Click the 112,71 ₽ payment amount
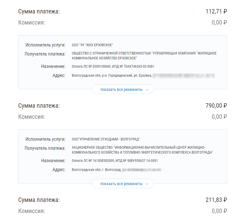The height and width of the screenshot is (221, 244). pyautogui.click(x=216, y=12)
